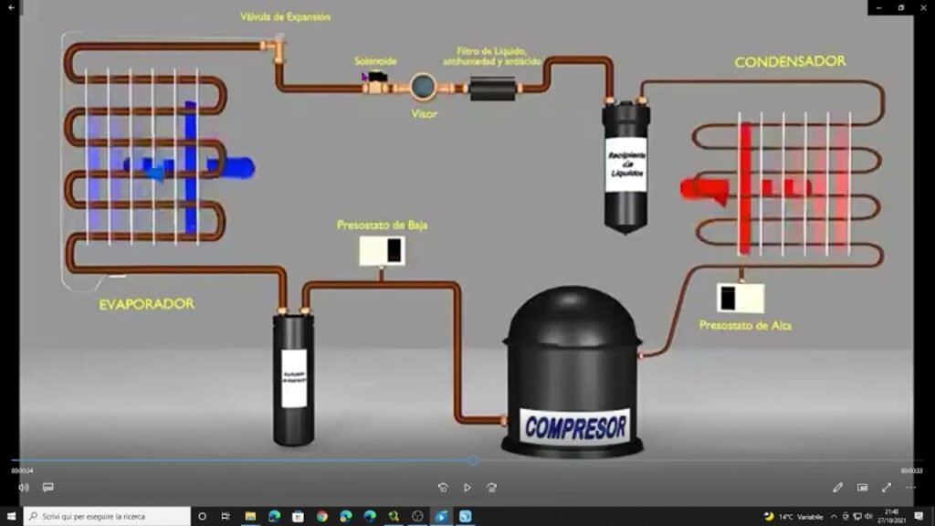Open Google Chrome from the taskbar
The width and height of the screenshot is (935, 526).
[322, 516]
